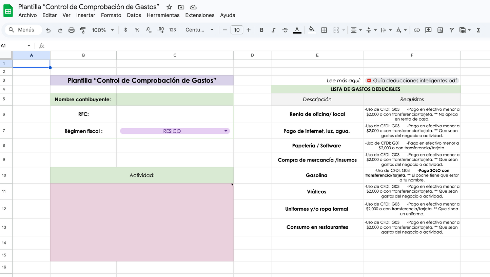
Task: Expand the name box dropdown arrow
Action: [x=29, y=45]
